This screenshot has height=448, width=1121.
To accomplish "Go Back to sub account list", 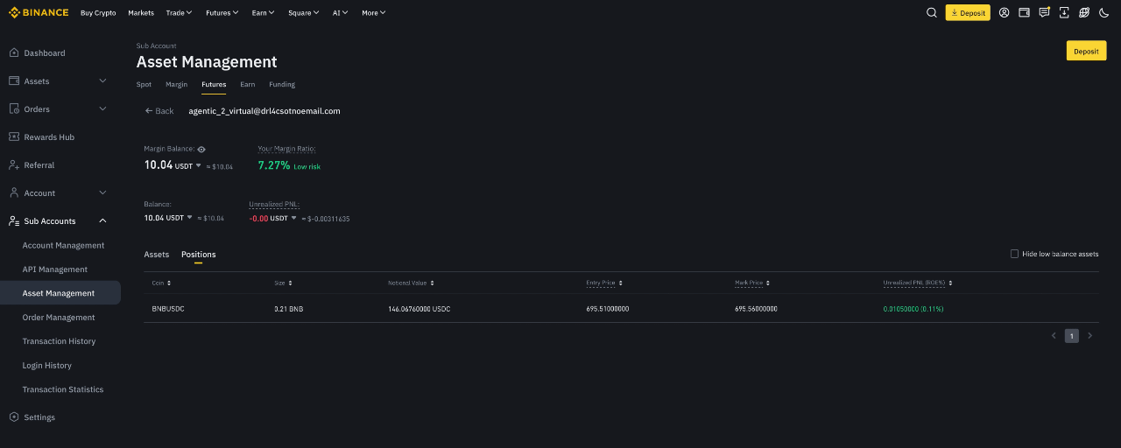I will point(159,111).
